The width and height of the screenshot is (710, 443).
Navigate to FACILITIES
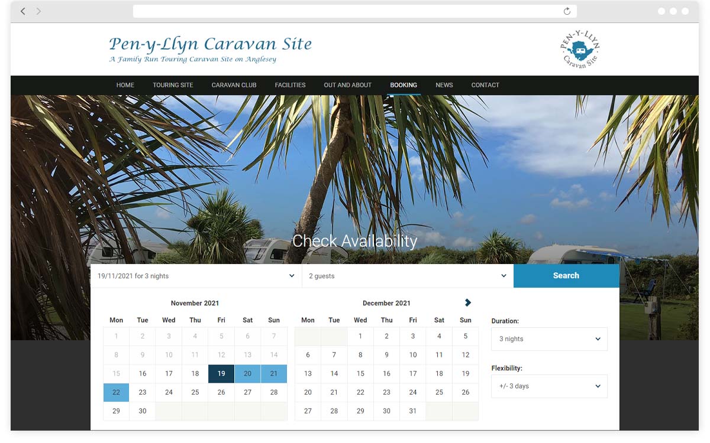click(291, 85)
